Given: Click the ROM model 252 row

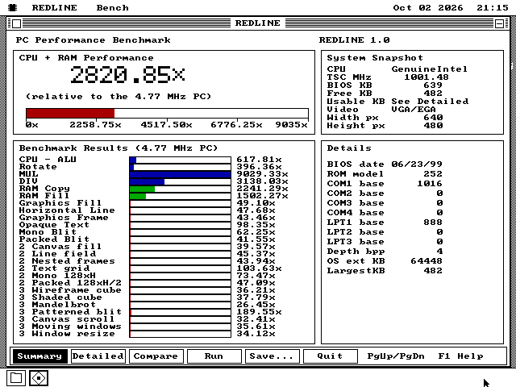Looking at the screenshot, I should (x=385, y=174).
